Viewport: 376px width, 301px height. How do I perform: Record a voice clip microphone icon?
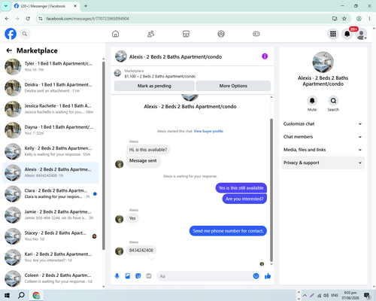pyautogui.click(x=117, y=276)
